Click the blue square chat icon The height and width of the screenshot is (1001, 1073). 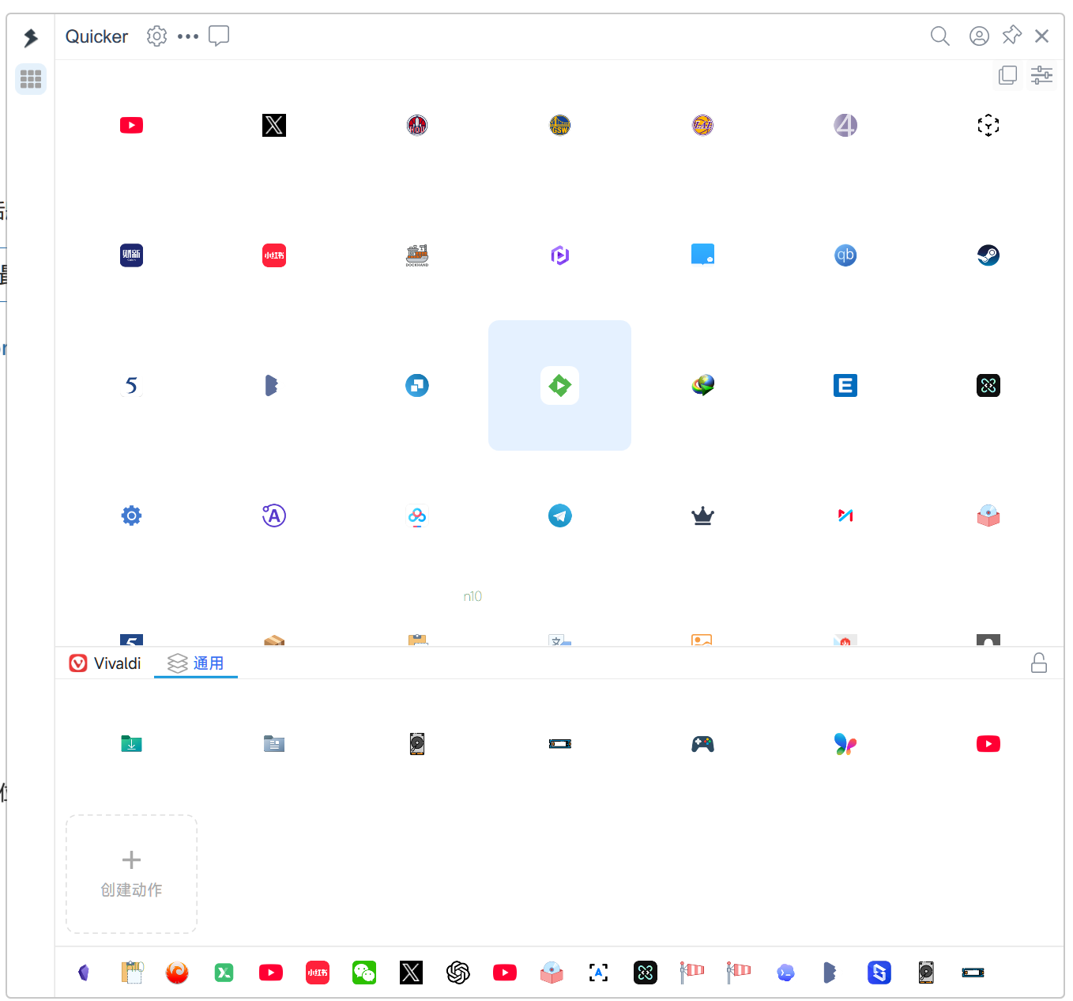(702, 255)
